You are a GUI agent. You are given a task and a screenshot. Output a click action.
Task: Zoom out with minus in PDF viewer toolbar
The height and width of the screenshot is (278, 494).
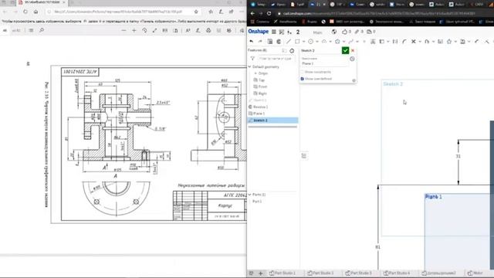(x=123, y=31)
